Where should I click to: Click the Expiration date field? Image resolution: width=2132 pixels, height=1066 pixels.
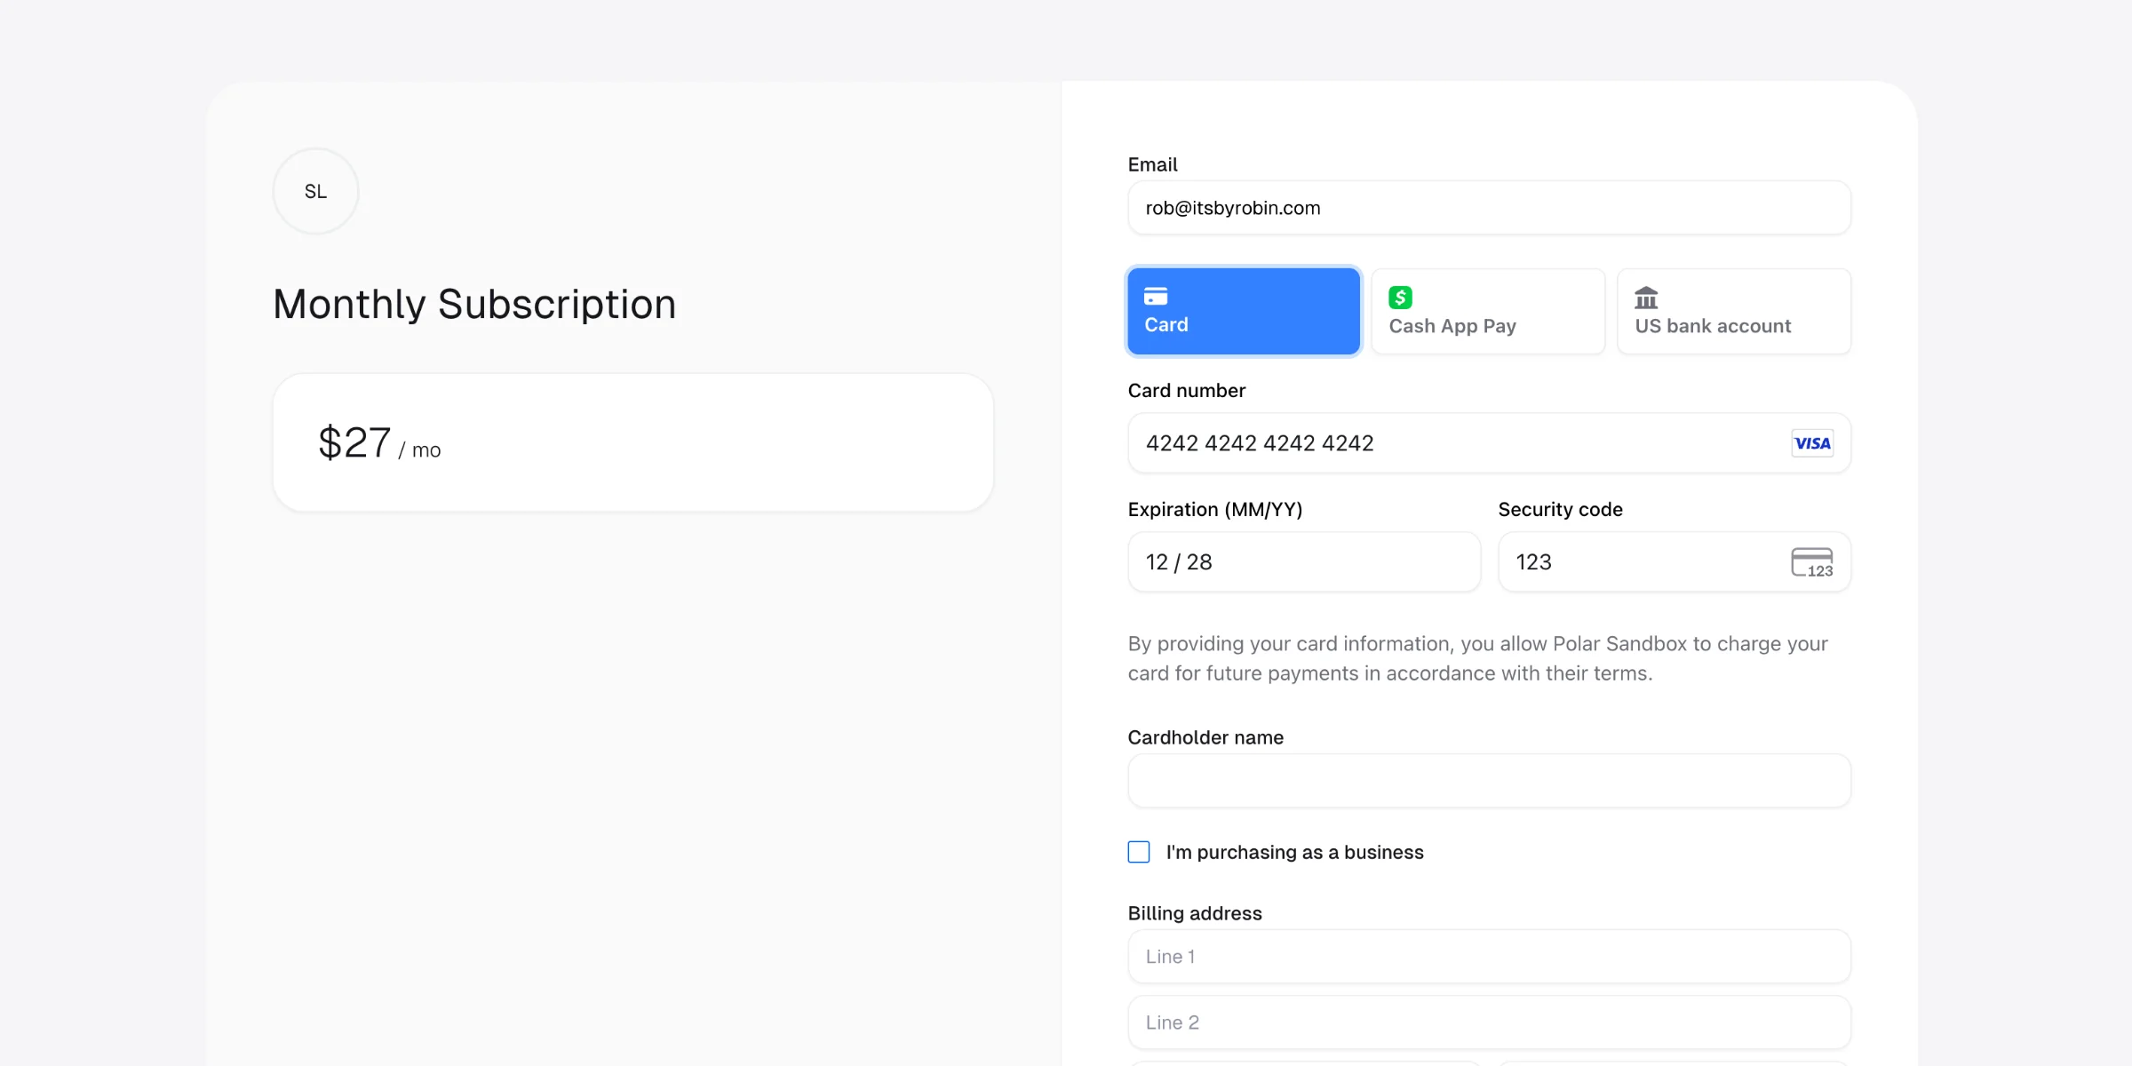point(1303,562)
